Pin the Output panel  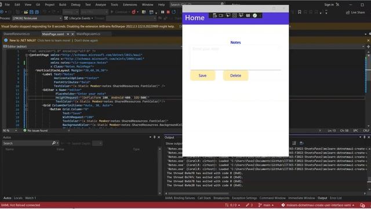pyautogui.click(x=365, y=137)
